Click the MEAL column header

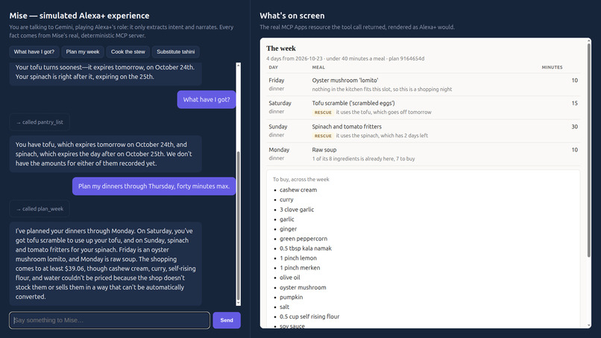pos(318,67)
